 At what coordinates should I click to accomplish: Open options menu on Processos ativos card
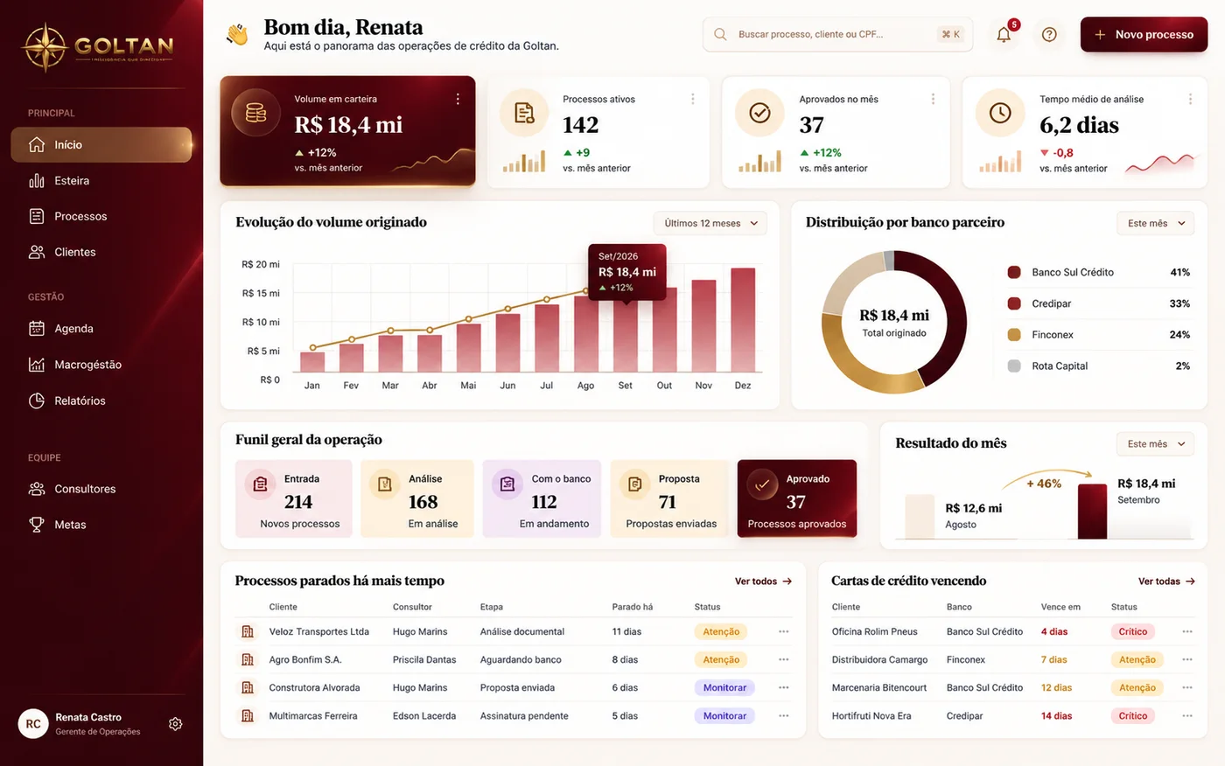pyautogui.click(x=693, y=100)
